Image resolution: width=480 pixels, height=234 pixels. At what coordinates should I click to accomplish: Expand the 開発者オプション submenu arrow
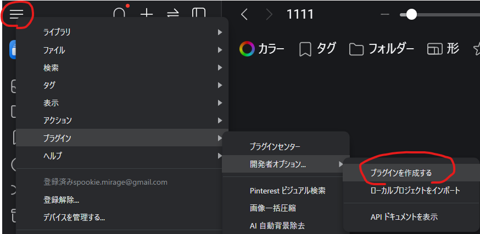coord(341,164)
